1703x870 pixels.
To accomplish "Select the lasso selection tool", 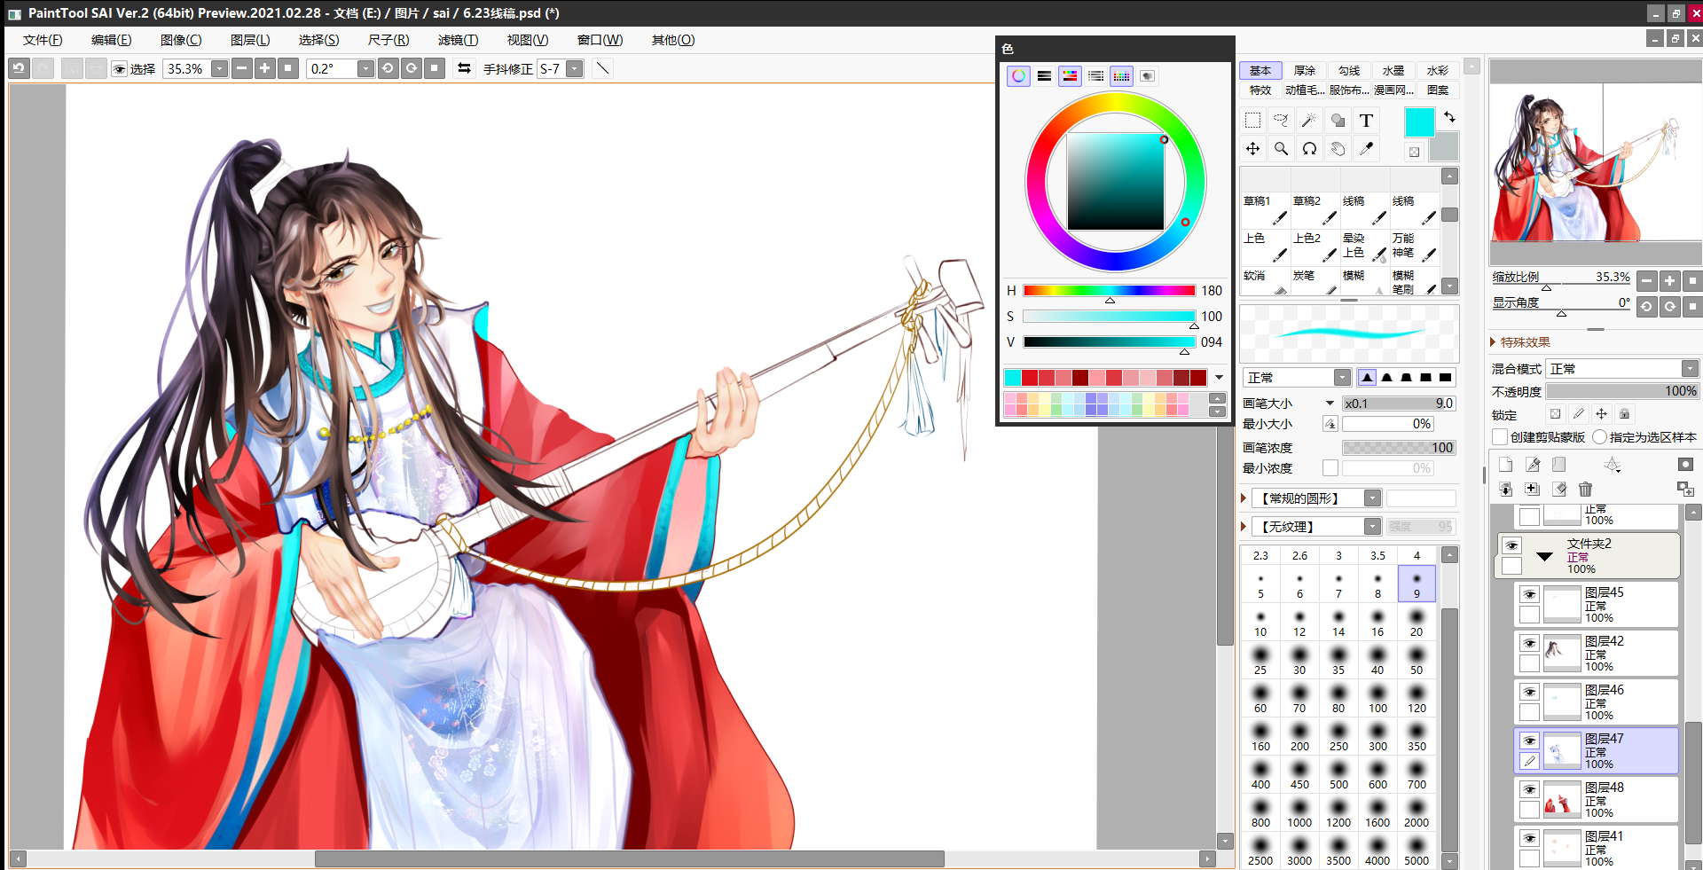I will point(1281,121).
